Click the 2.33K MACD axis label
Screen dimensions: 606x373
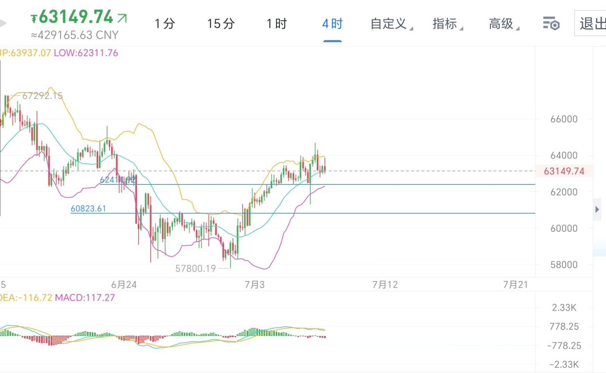(564, 307)
